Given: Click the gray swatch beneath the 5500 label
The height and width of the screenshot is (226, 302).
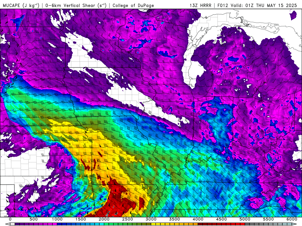Looking at the screenshot, I should click(271, 224).
